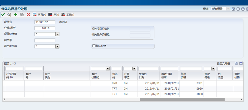Click the 有效日期结束 filter field
This screenshot has width=248, height=110.
(x=169, y=69)
